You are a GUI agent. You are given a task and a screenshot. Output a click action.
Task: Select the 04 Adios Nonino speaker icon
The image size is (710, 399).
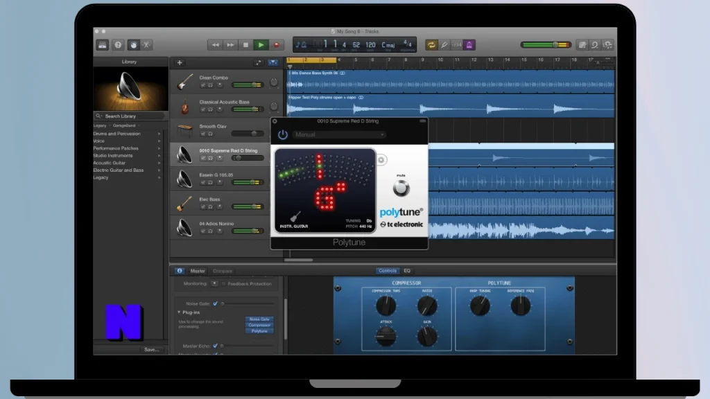[184, 227]
